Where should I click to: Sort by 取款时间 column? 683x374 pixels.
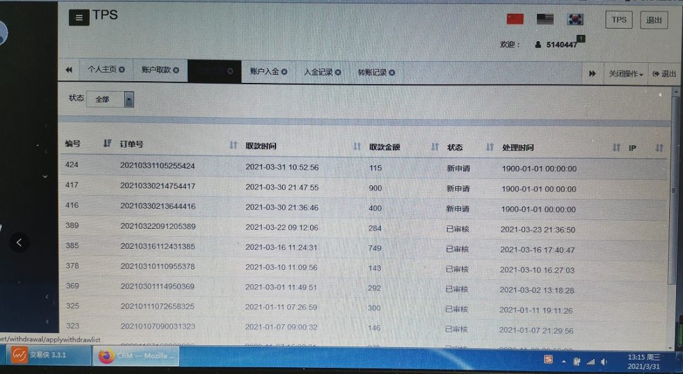[357, 146]
